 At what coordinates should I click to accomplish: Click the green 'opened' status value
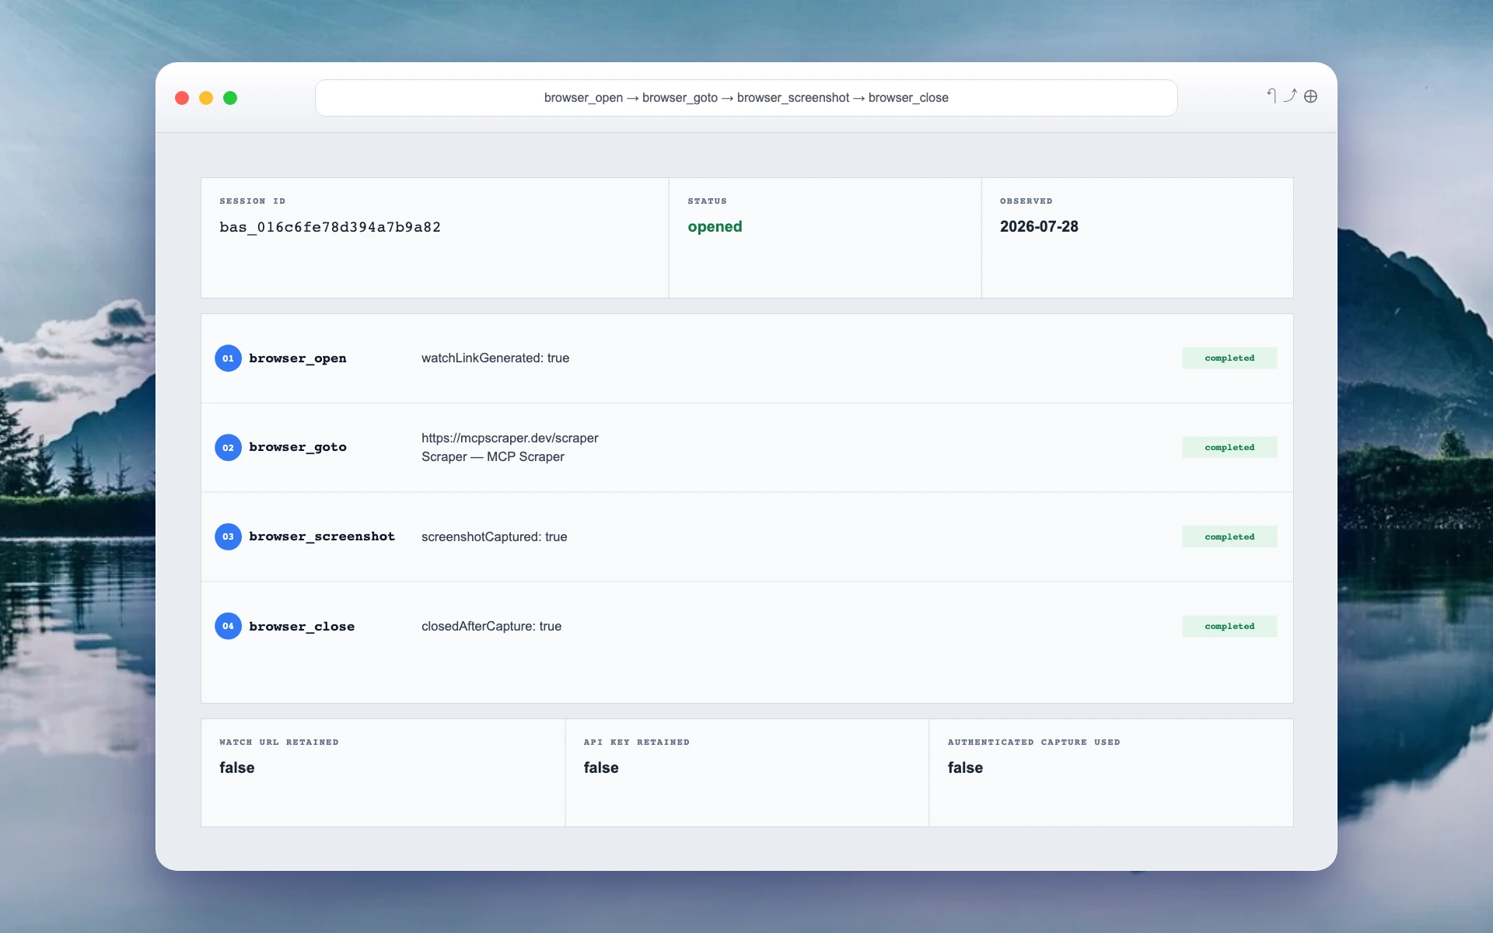[x=715, y=227]
